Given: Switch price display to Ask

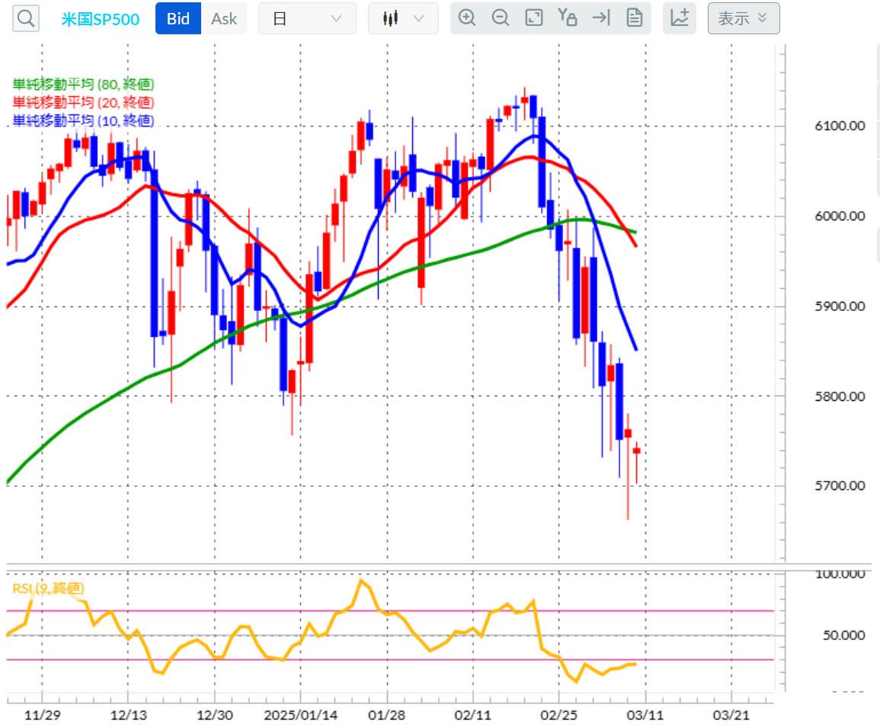Looking at the screenshot, I should point(224,18).
